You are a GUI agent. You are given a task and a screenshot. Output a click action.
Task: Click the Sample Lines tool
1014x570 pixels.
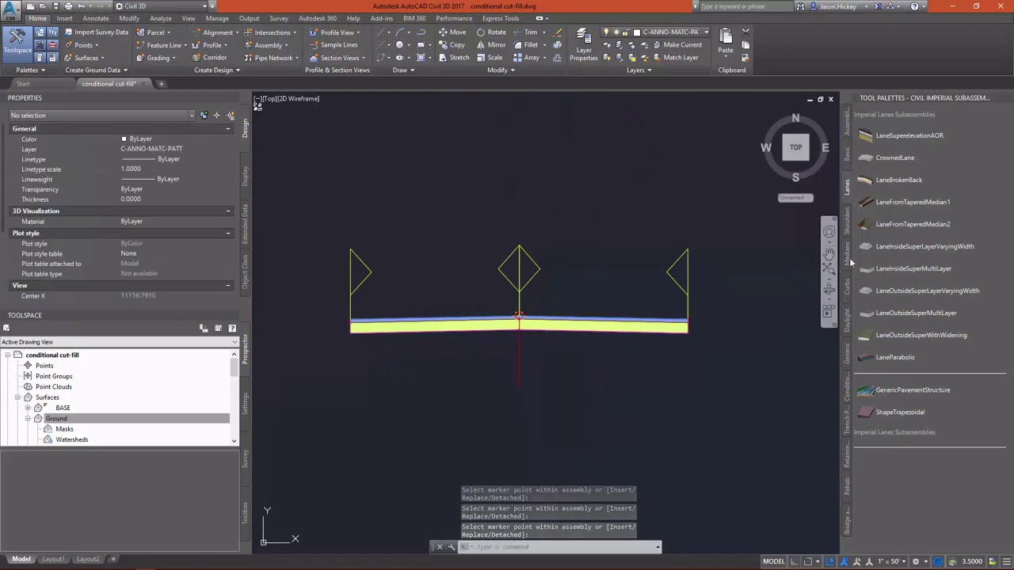tap(334, 45)
